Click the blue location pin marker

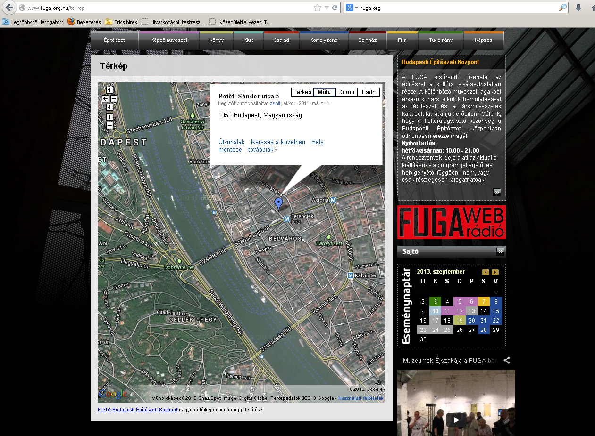pos(278,204)
